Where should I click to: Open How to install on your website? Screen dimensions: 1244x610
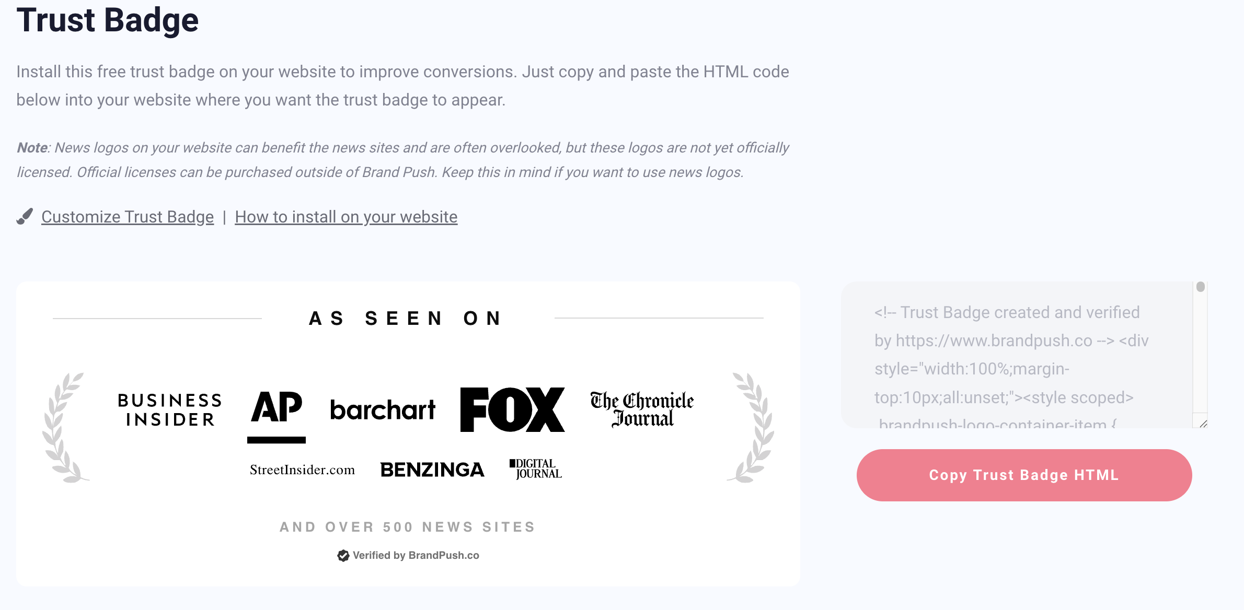click(346, 217)
